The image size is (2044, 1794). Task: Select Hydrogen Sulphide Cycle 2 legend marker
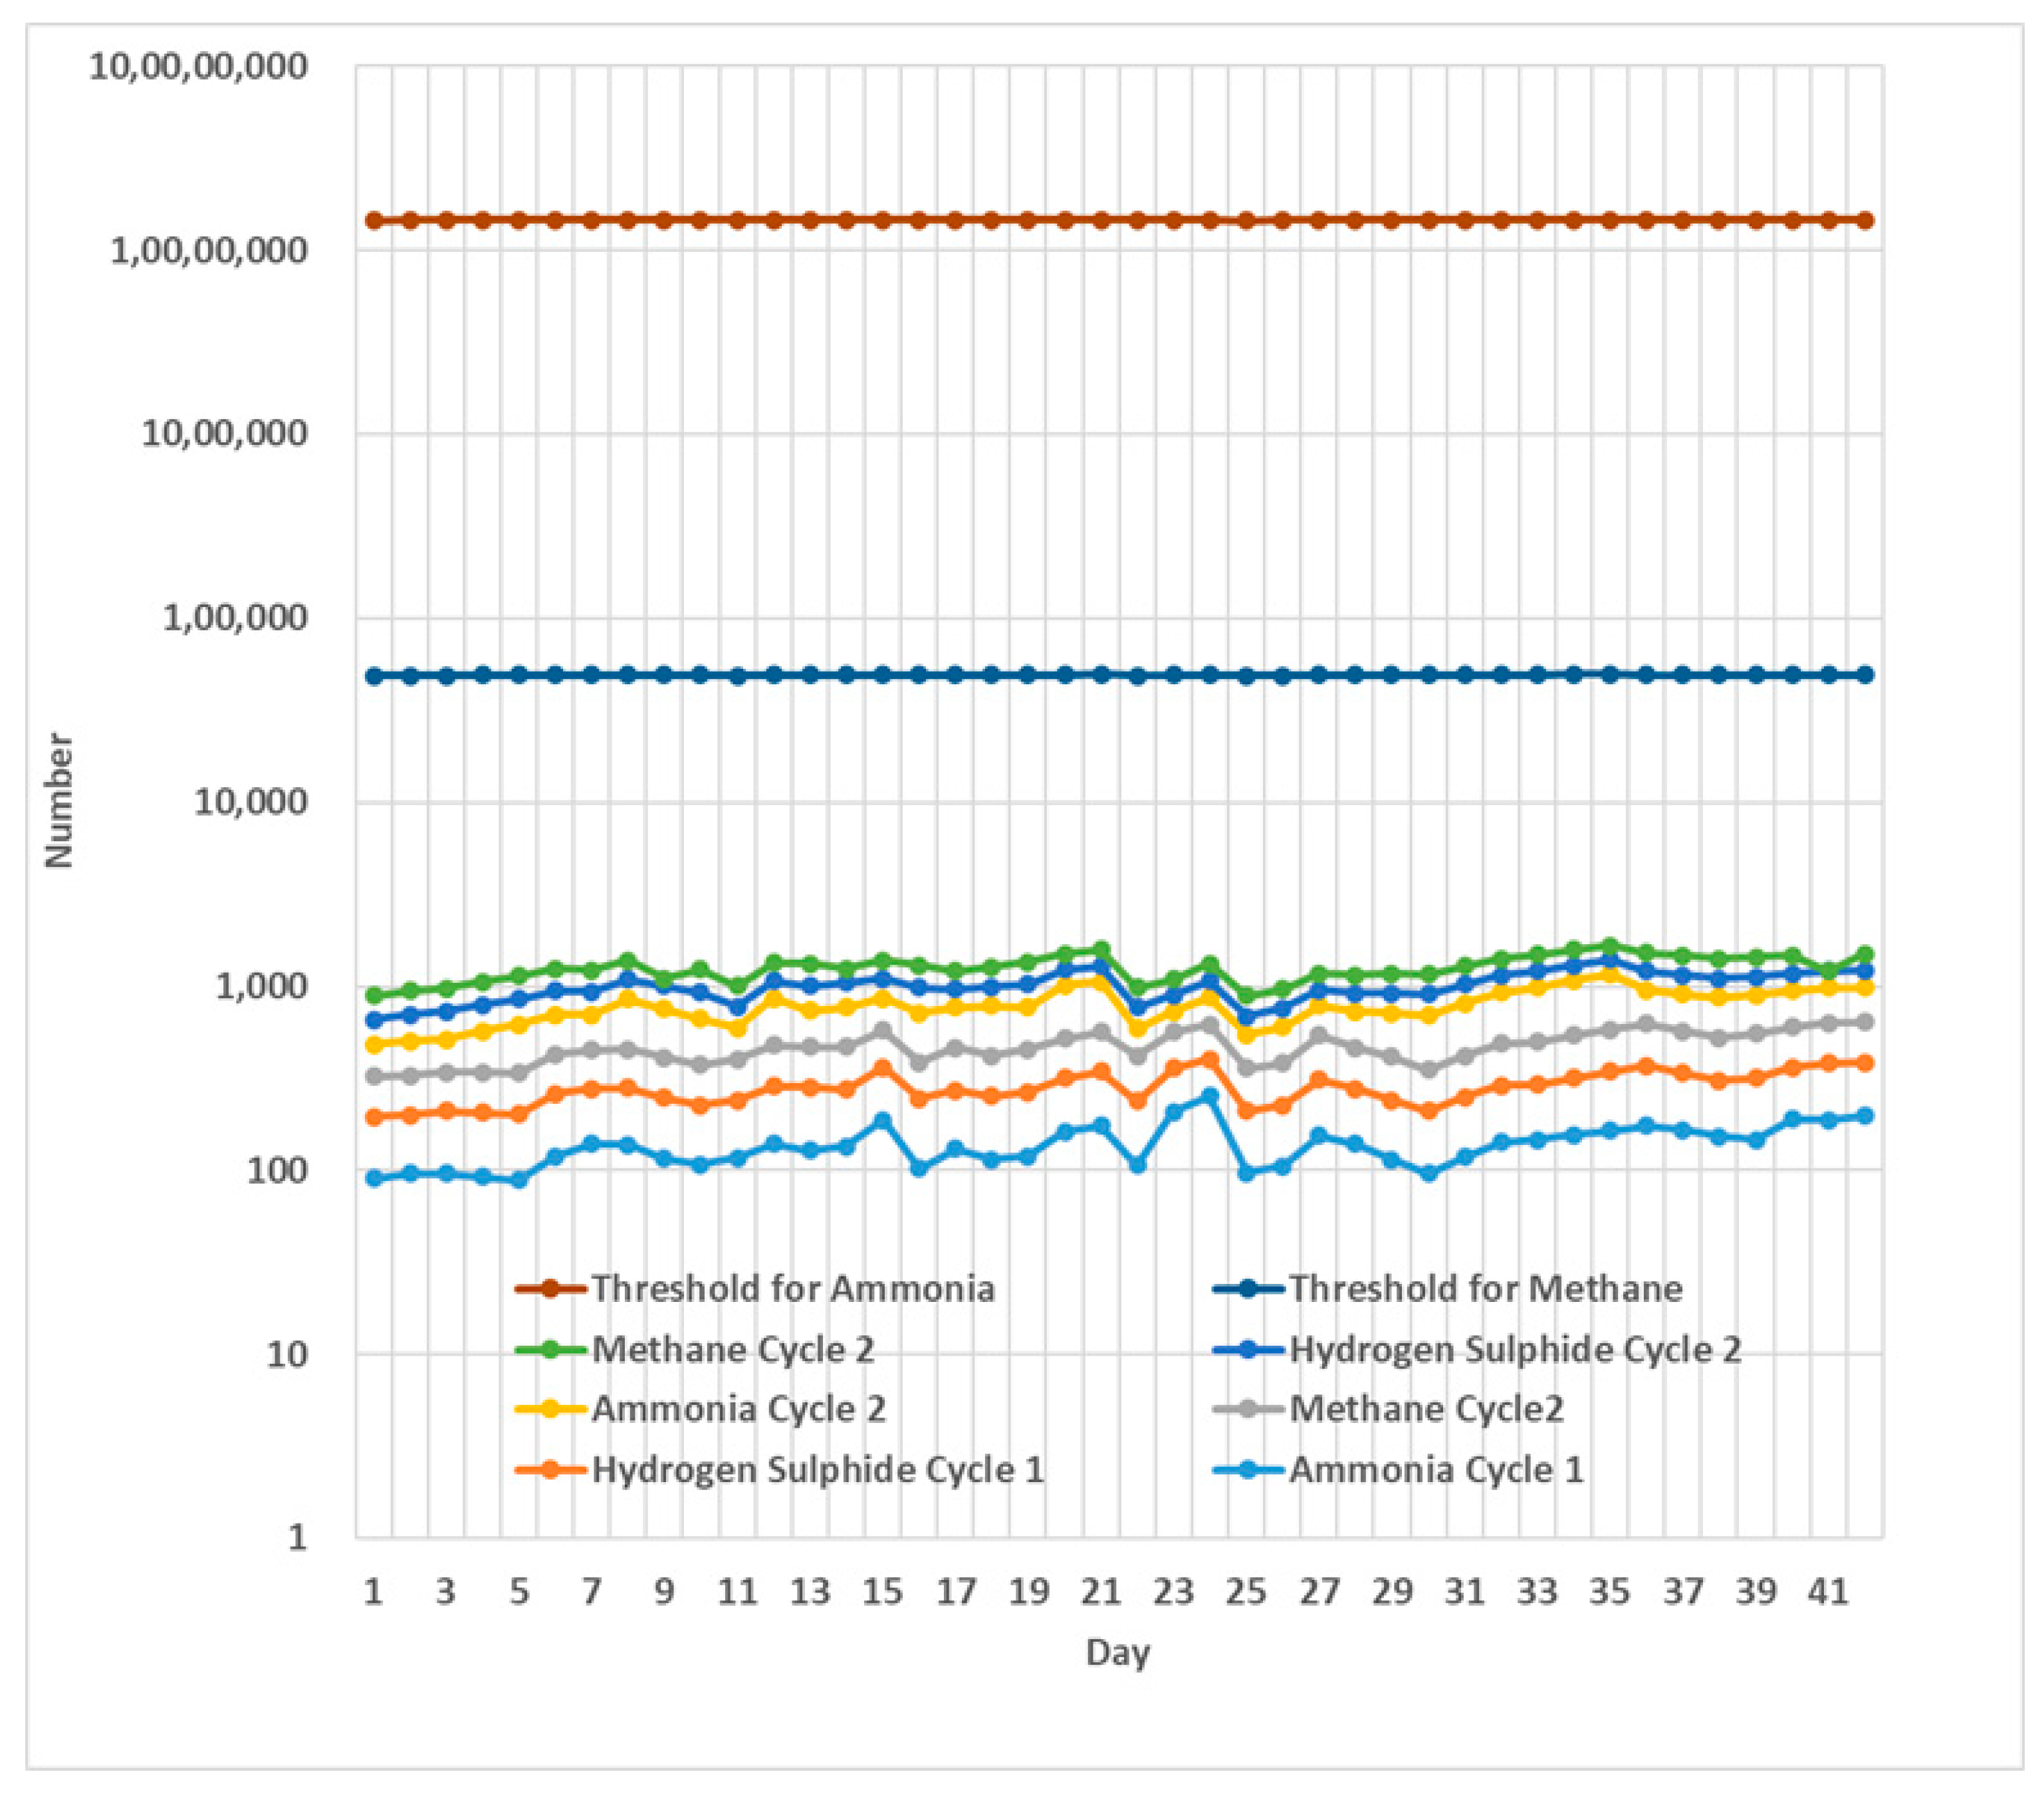coord(1247,1350)
